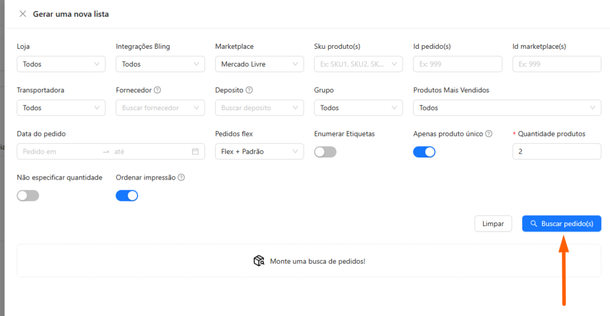
Task: Open the Marketplace dropdown showing Mercado Livre
Action: coord(259,64)
